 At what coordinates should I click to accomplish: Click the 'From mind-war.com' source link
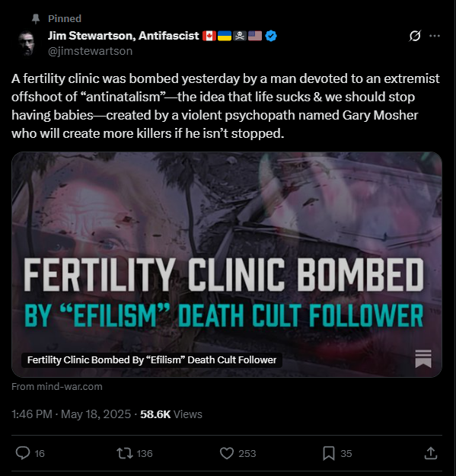(x=57, y=386)
